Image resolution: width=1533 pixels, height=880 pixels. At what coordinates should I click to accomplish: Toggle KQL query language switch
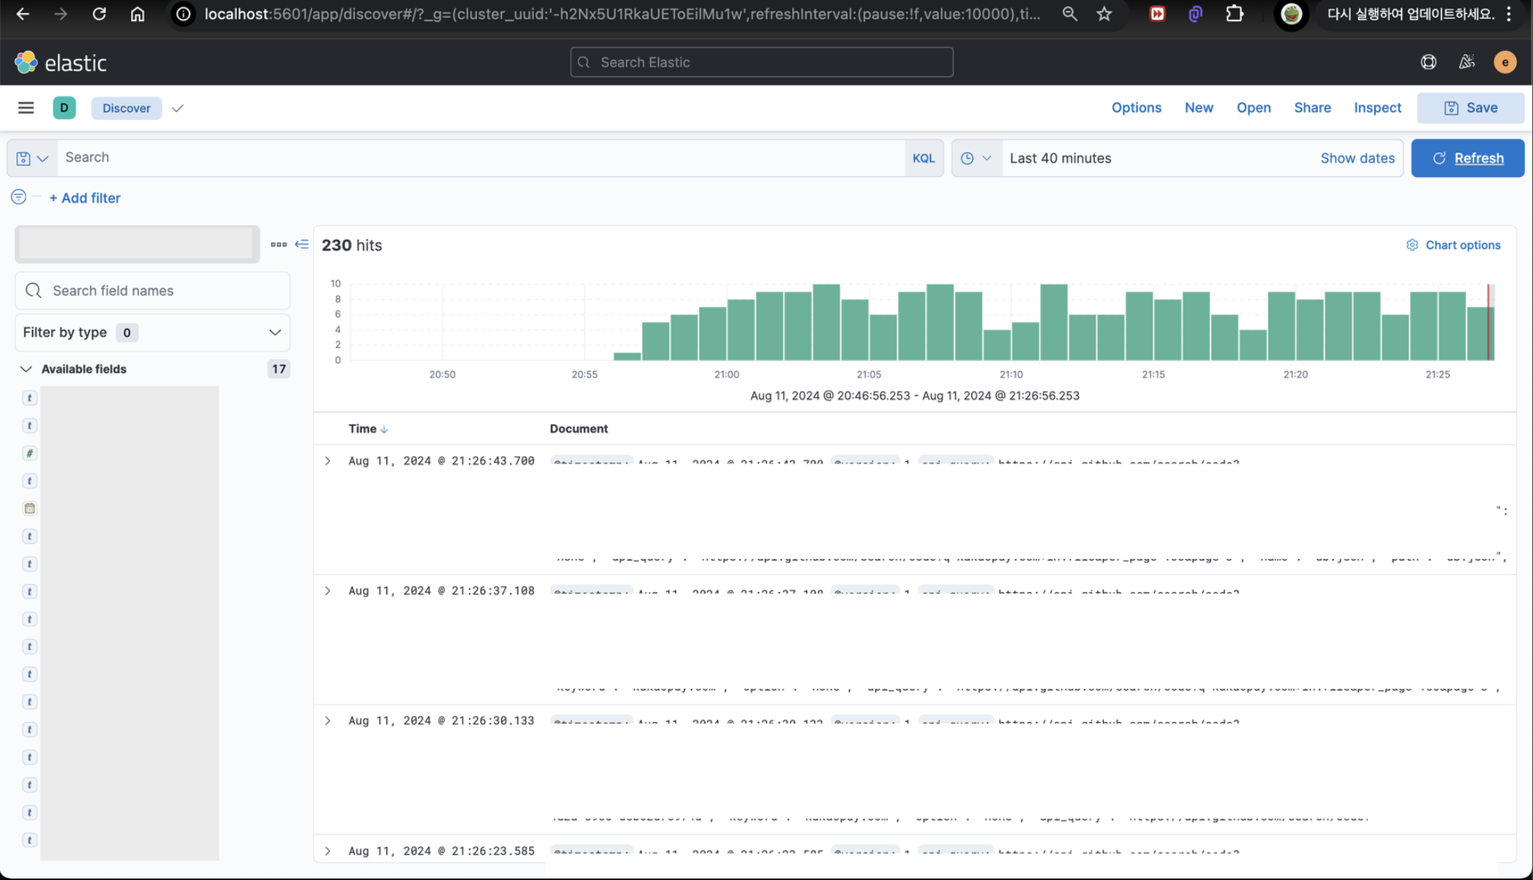click(x=923, y=158)
